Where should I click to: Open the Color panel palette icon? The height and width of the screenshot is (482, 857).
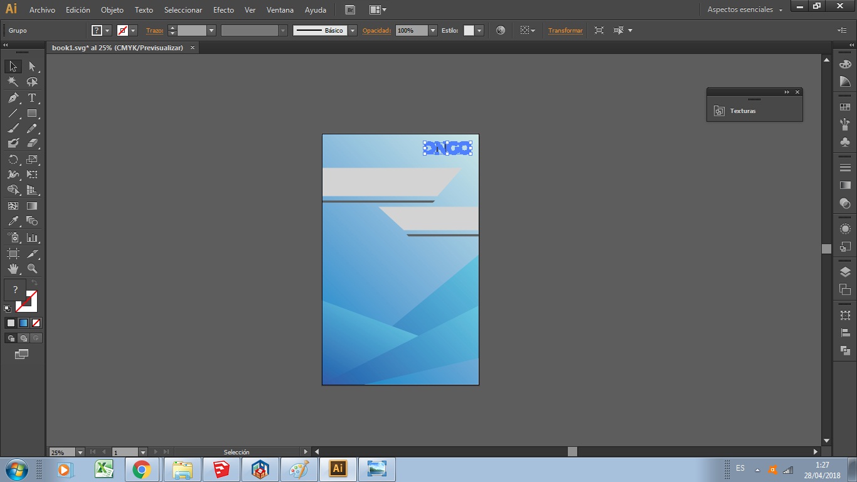coord(845,65)
